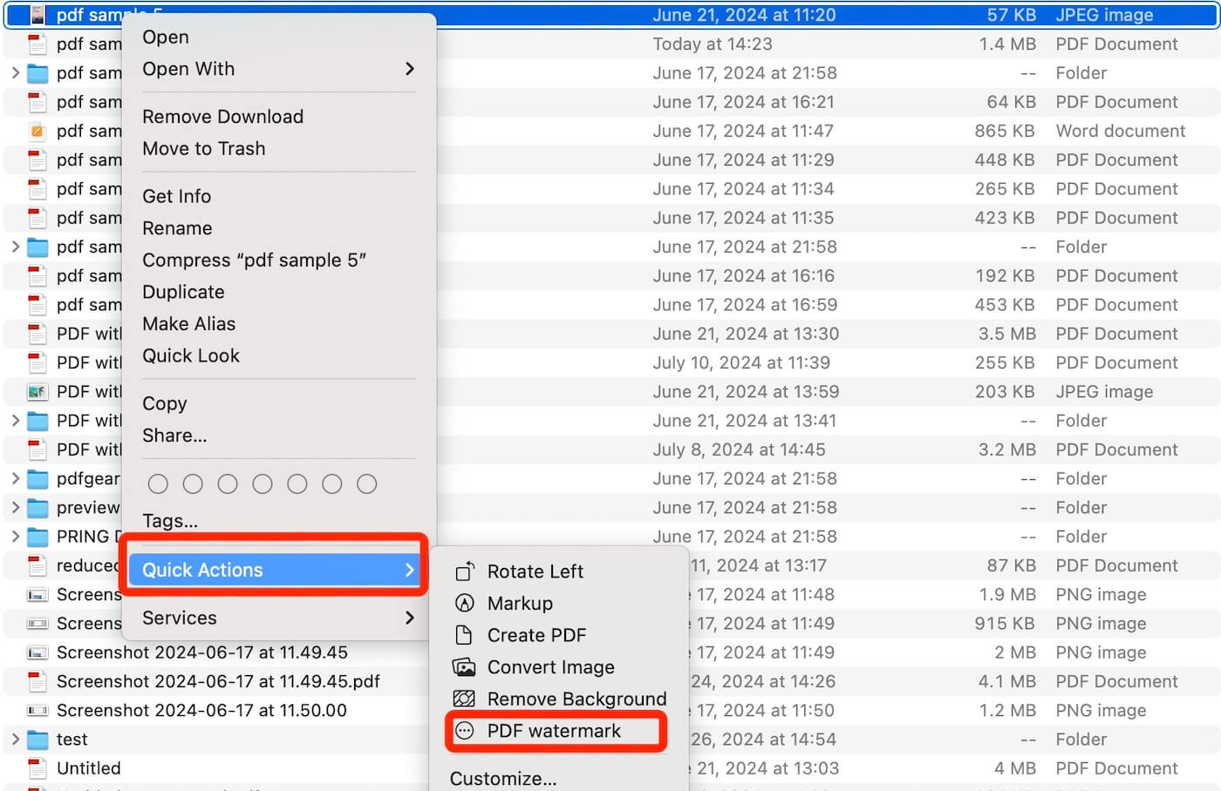This screenshot has width=1221, height=791.
Task: Click the PDF icon of Screenshot 11.49.45.pdf
Action: 36,681
